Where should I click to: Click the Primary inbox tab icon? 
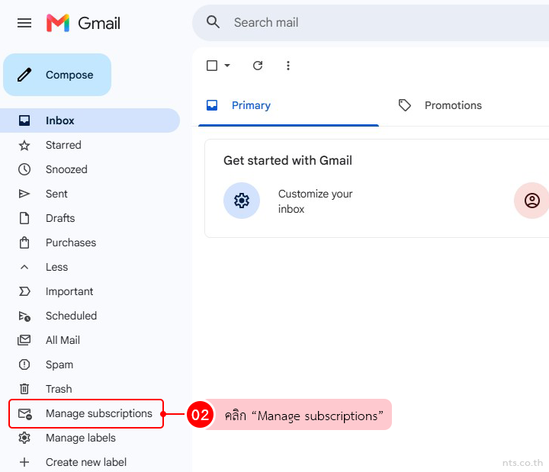[212, 105]
